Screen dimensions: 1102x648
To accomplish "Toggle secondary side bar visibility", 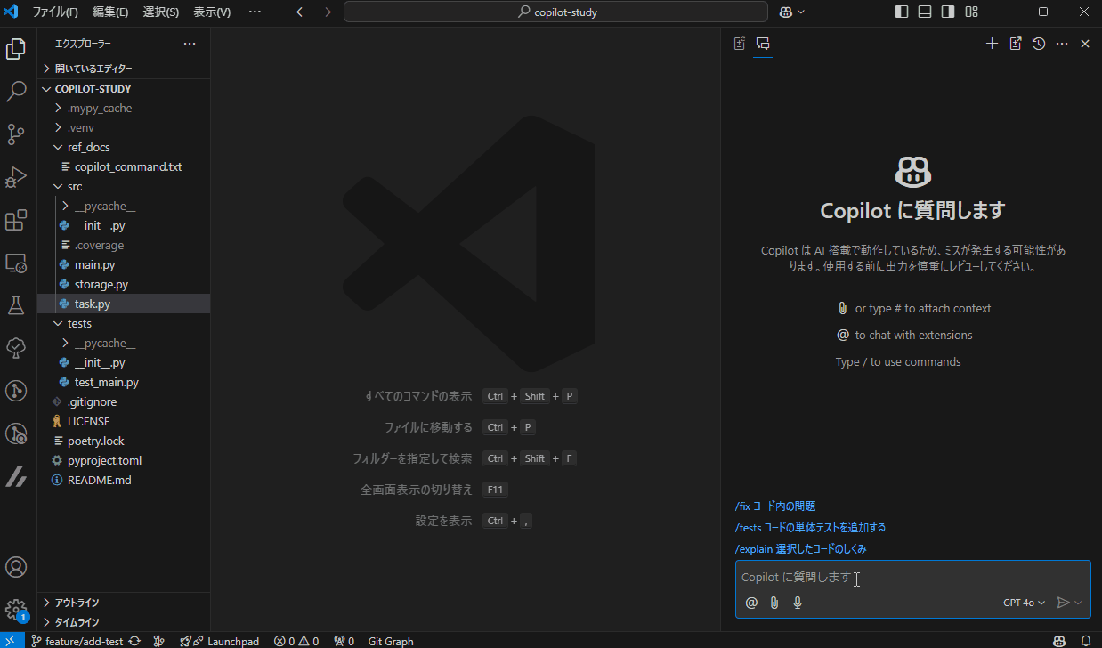I will (948, 12).
